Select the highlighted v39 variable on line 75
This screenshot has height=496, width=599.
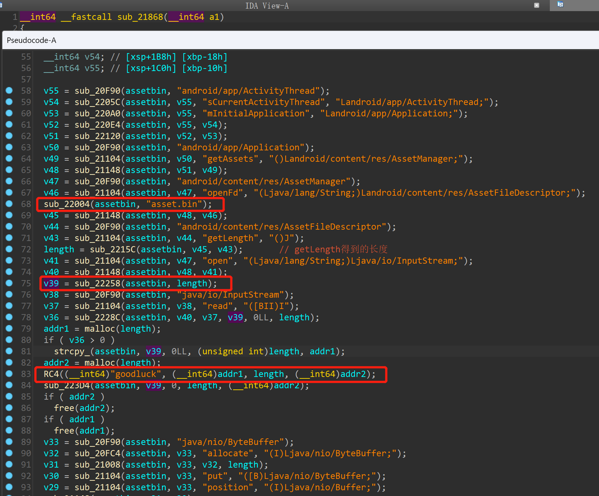51,283
